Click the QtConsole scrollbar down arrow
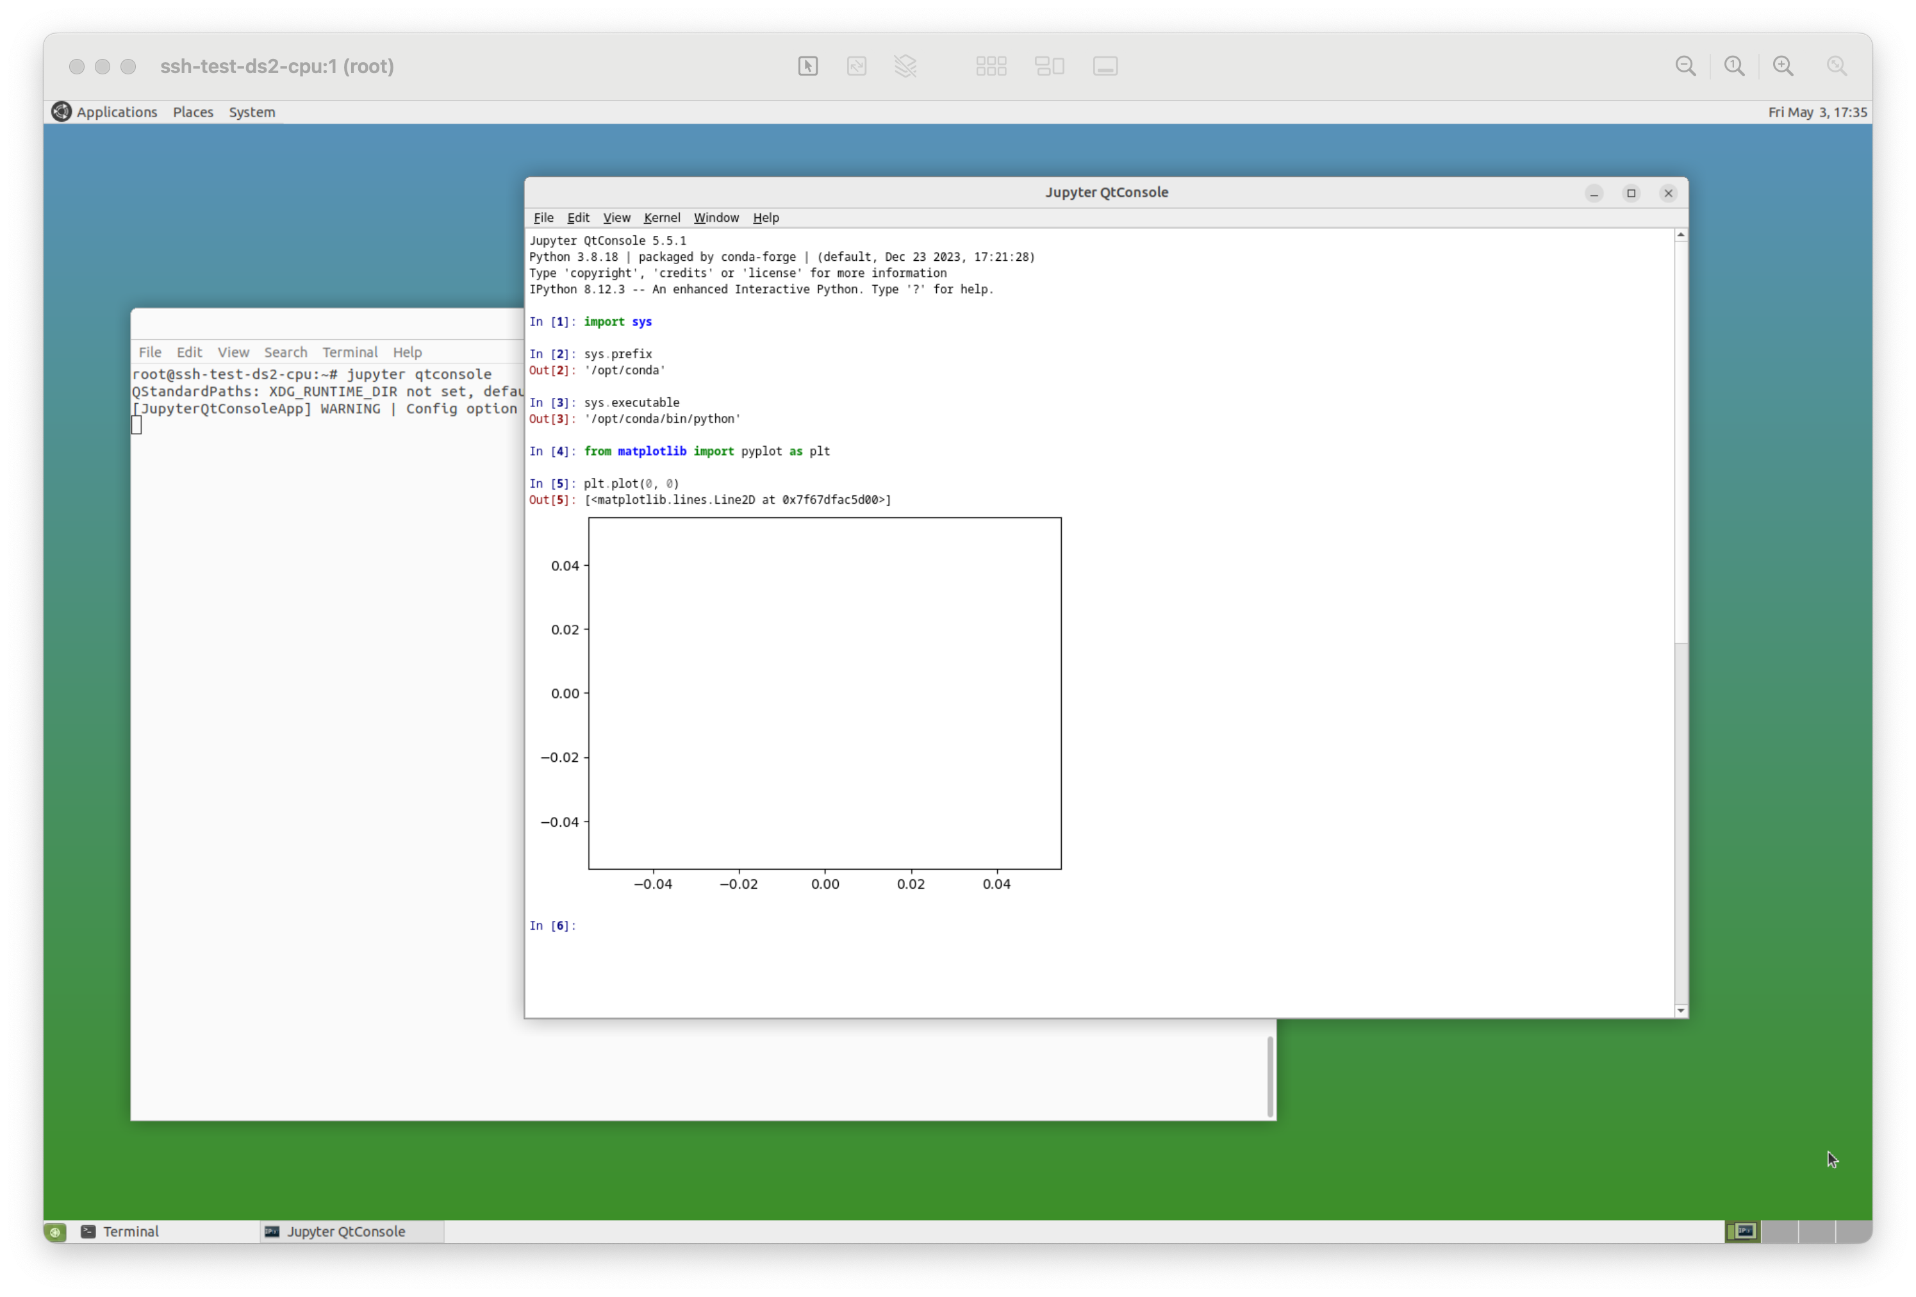The width and height of the screenshot is (1916, 1297). click(x=1680, y=1011)
